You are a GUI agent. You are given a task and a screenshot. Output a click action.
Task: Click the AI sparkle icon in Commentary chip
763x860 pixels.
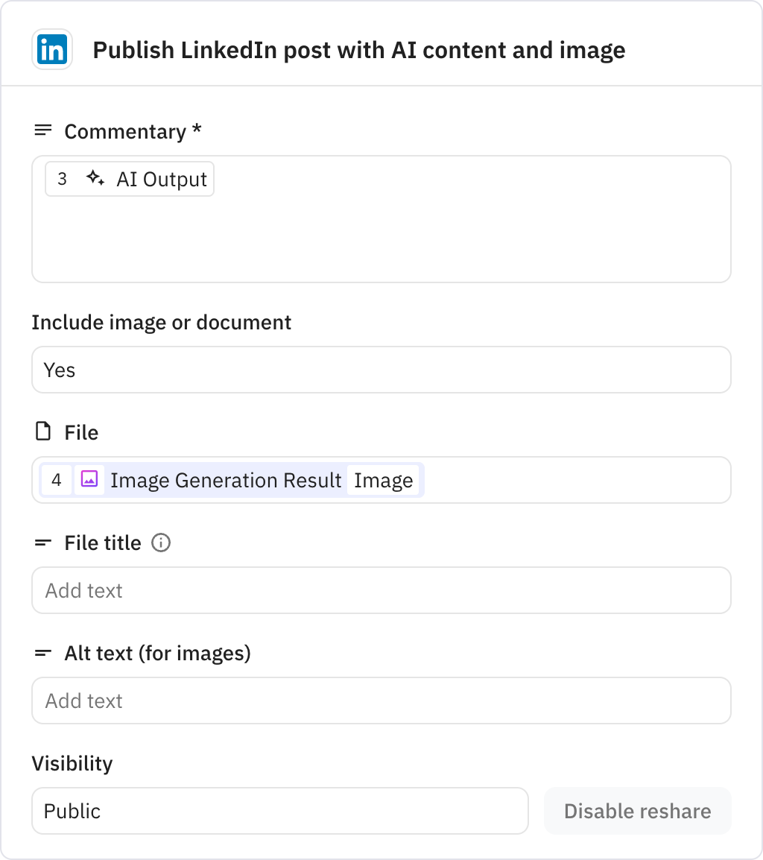tap(95, 178)
